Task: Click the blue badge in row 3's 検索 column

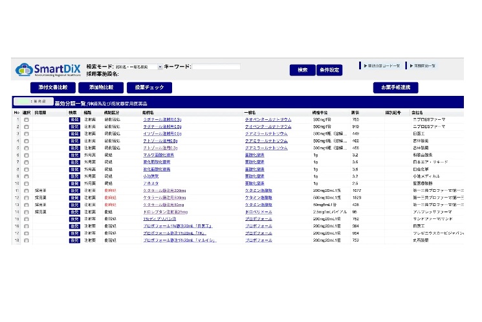Action: click(x=74, y=134)
